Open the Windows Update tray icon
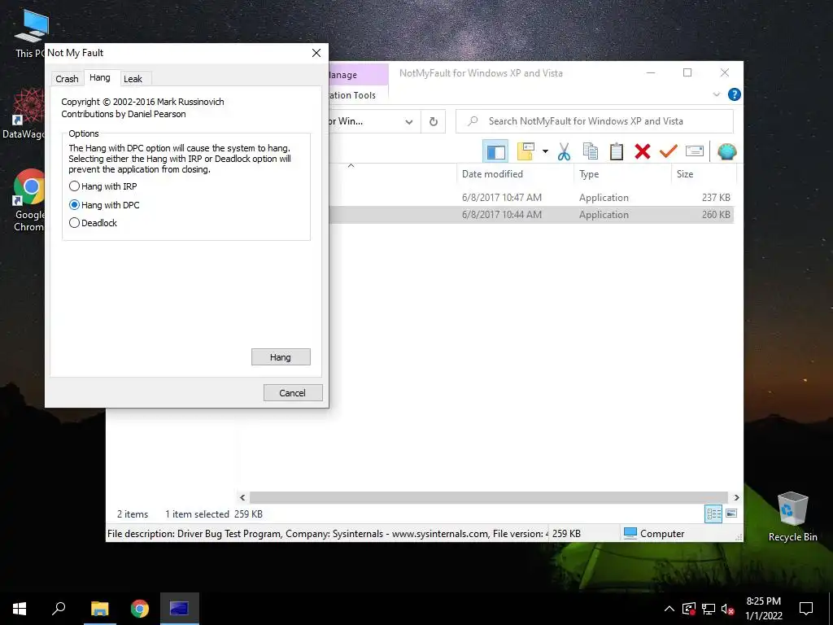Image resolution: width=833 pixels, height=625 pixels. tap(688, 609)
